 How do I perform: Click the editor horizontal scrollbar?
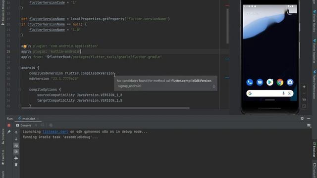(x=106, y=108)
